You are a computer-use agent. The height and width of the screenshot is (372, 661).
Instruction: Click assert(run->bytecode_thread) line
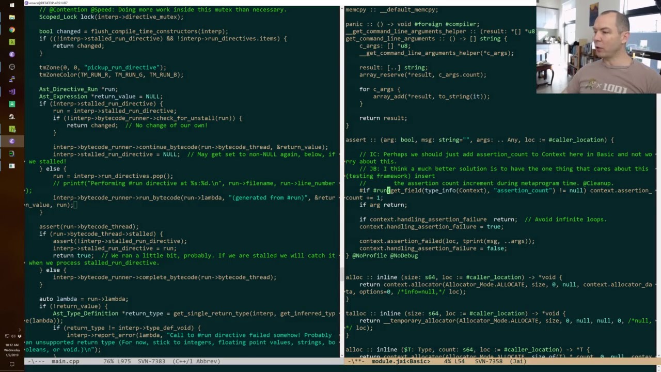coord(89,226)
